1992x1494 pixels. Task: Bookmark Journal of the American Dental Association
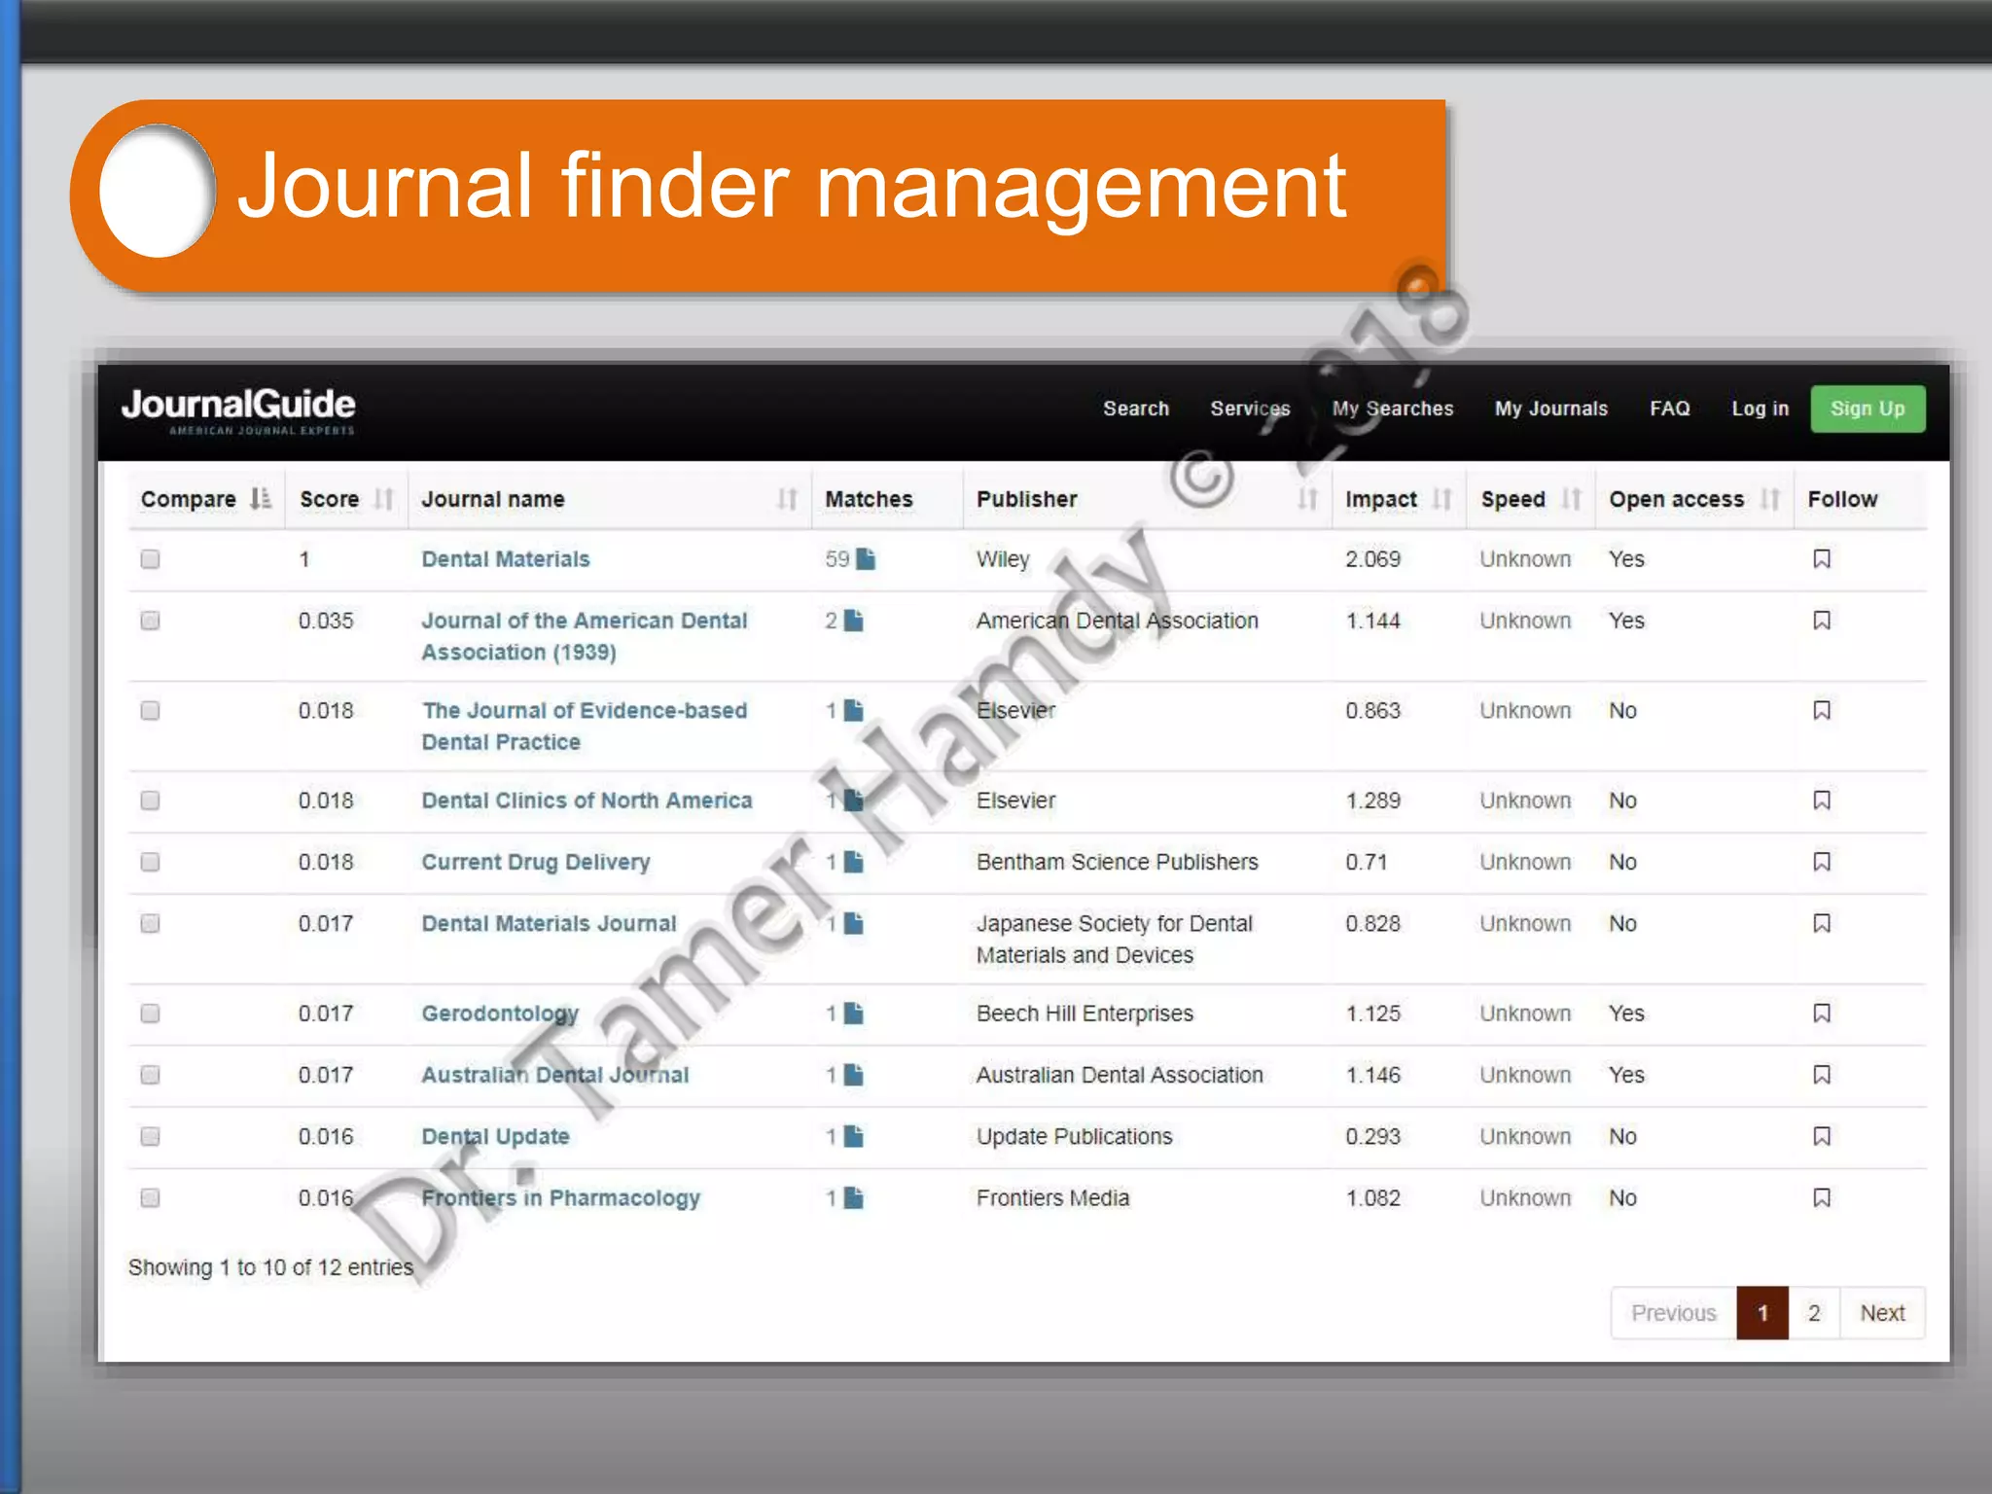(x=1822, y=621)
